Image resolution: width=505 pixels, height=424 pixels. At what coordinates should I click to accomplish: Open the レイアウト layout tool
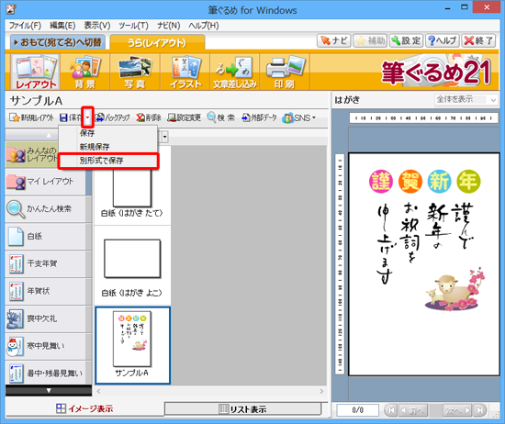35,72
